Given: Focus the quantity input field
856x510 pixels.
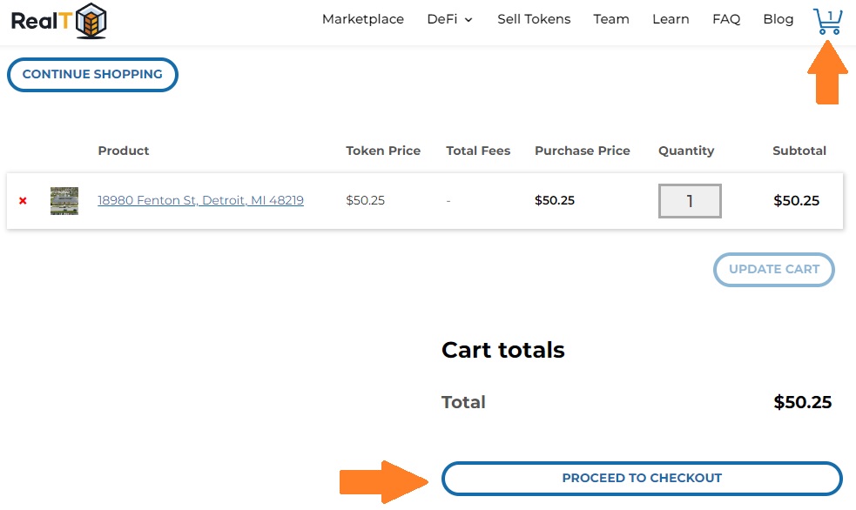Looking at the screenshot, I should tap(689, 201).
